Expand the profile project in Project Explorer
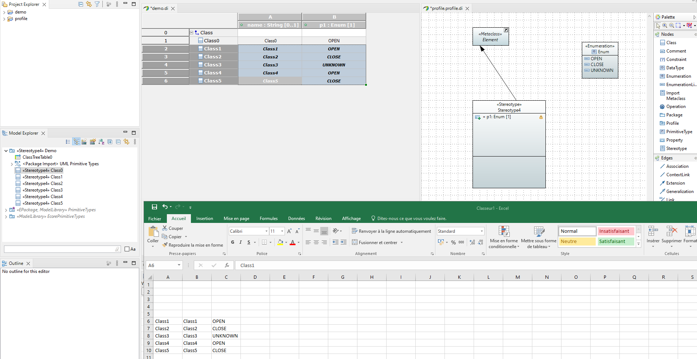Screen dimensions: 697x359 pyautogui.click(x=4, y=19)
